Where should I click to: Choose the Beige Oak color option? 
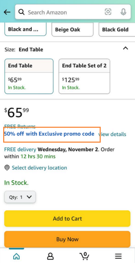coord(72,29)
